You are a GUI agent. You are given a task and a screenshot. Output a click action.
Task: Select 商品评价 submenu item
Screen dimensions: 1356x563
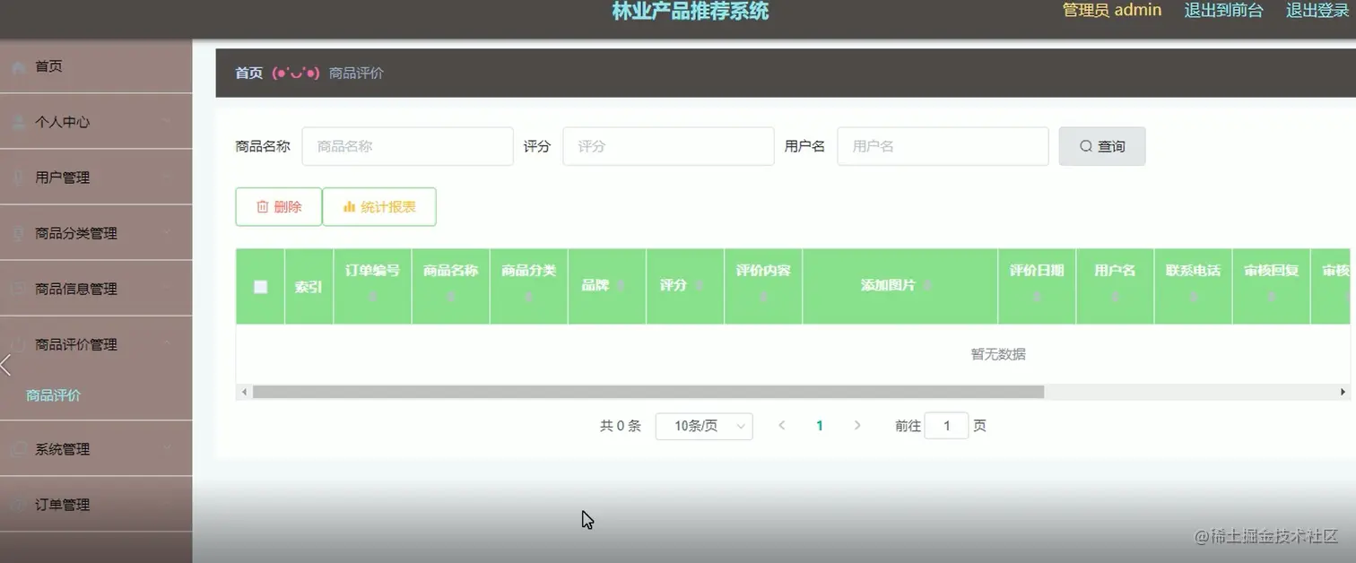click(x=96, y=395)
